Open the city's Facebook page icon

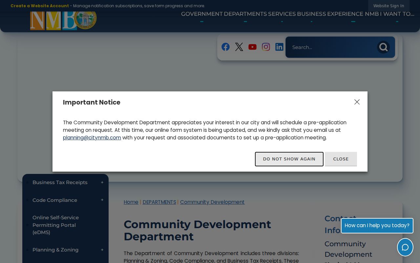[x=225, y=47]
